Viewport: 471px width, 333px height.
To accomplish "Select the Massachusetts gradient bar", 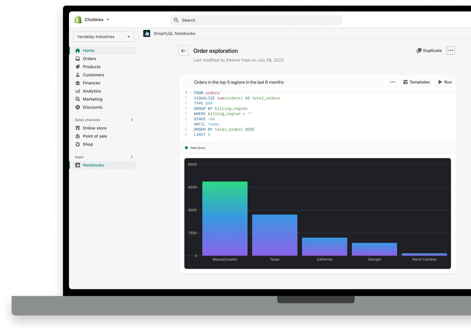I will (x=225, y=218).
